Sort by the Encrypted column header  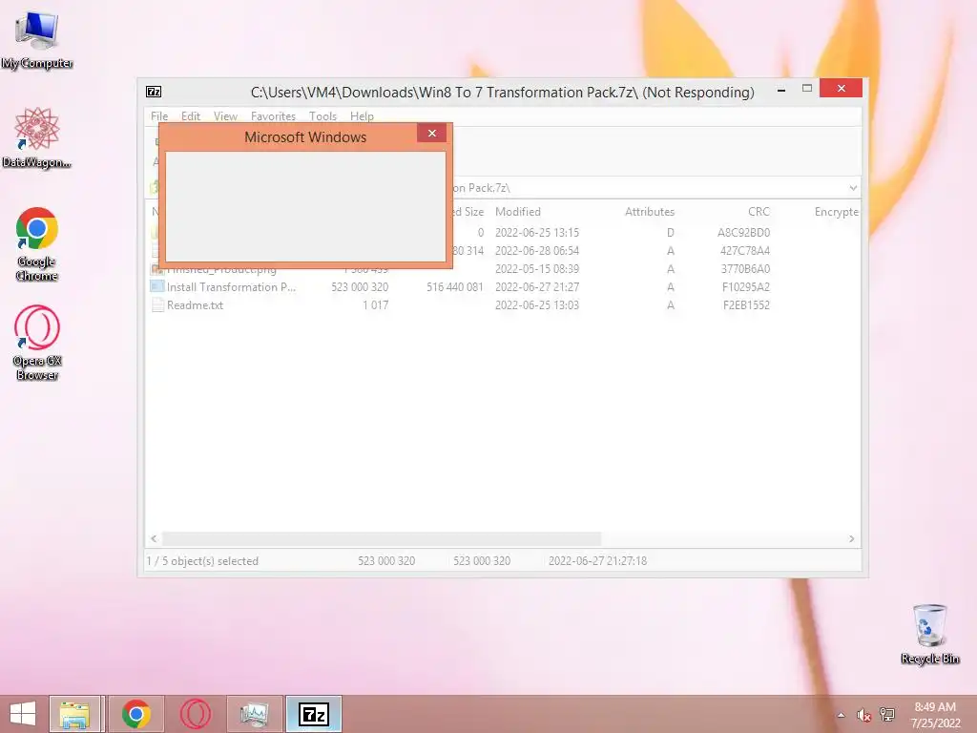(x=836, y=212)
